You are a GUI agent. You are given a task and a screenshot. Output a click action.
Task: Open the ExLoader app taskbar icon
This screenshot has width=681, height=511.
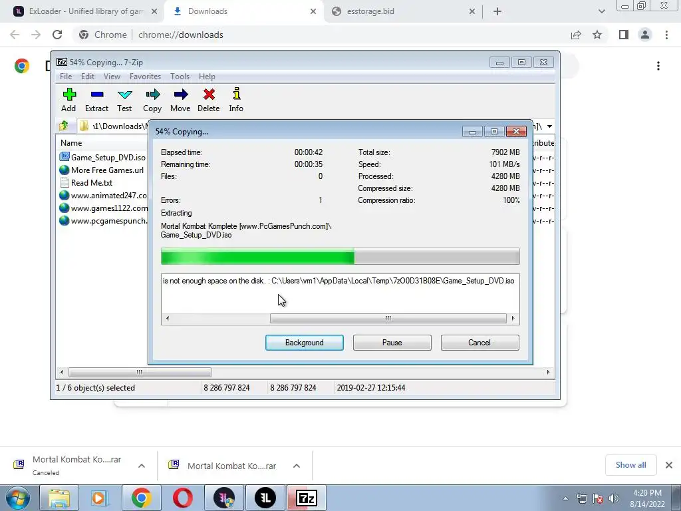point(265,498)
